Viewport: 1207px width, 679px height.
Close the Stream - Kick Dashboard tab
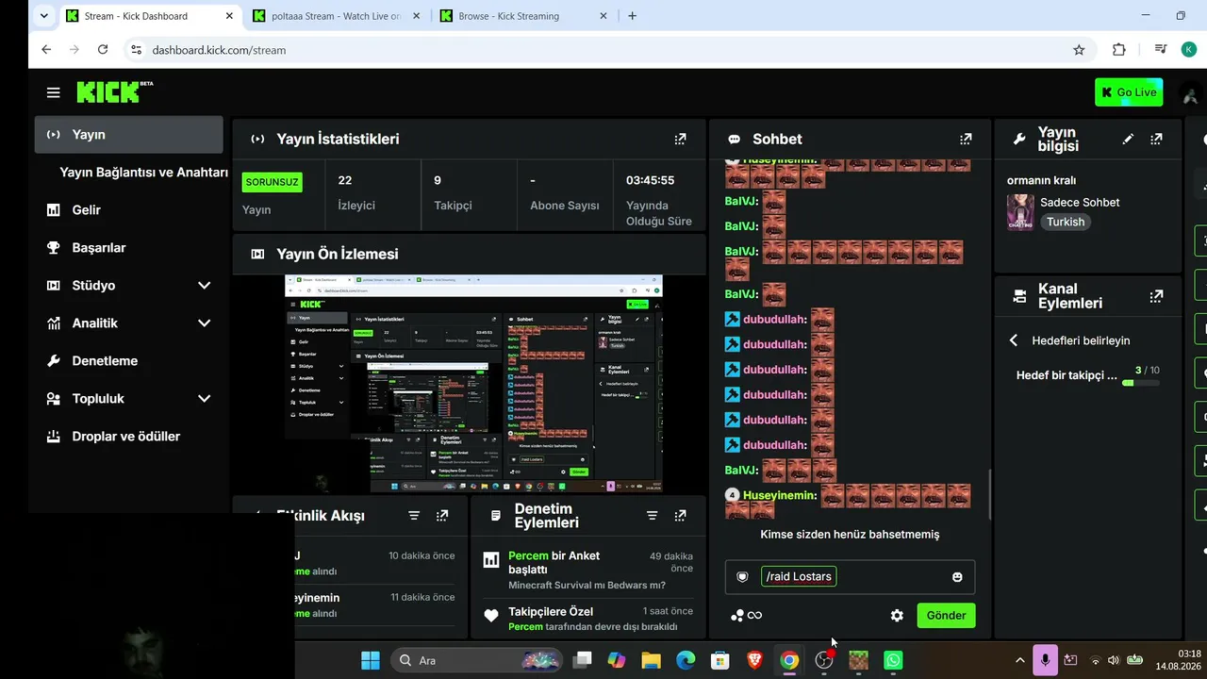pyautogui.click(x=229, y=16)
